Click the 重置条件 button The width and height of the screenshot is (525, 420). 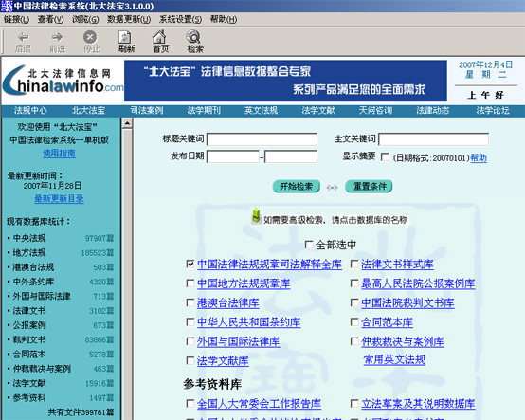click(x=369, y=186)
